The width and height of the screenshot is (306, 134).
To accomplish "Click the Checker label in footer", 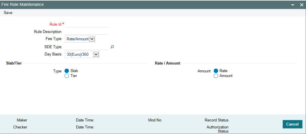I will (20, 127).
